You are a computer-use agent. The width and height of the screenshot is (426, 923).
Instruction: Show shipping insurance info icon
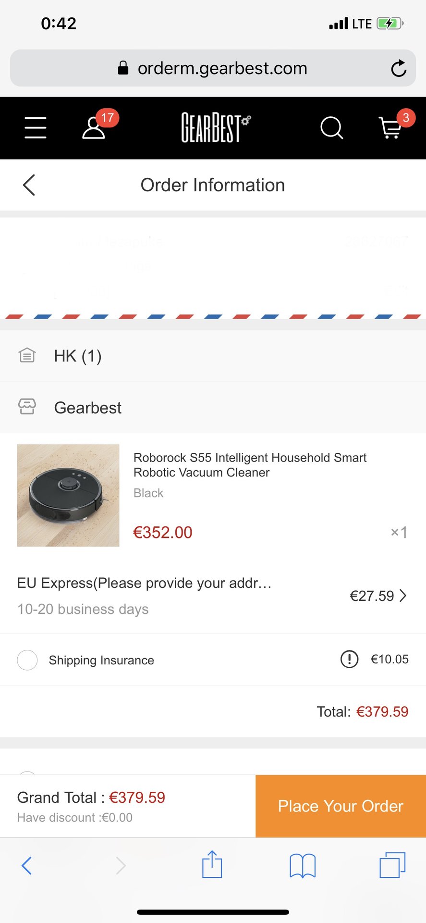[x=349, y=659]
